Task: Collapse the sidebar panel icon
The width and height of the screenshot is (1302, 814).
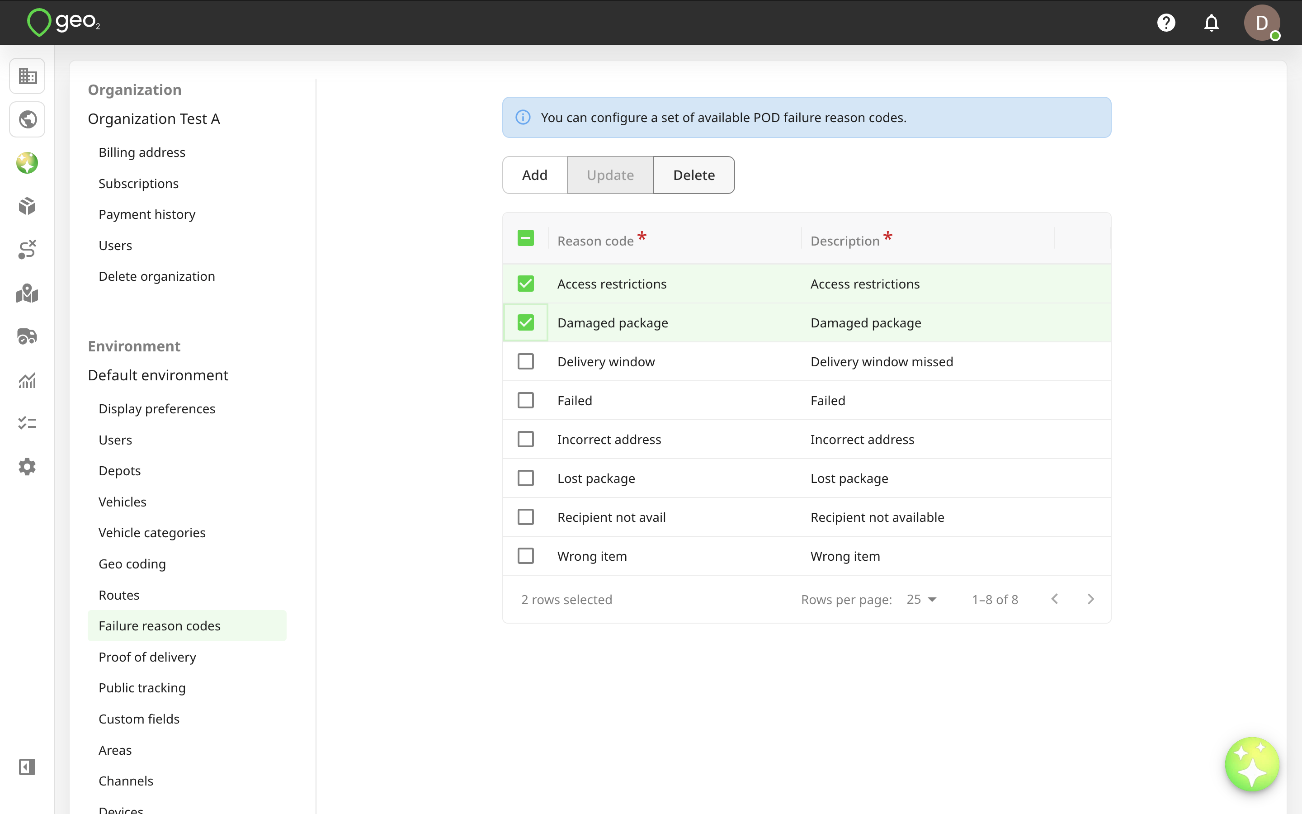Action: pos(27,767)
